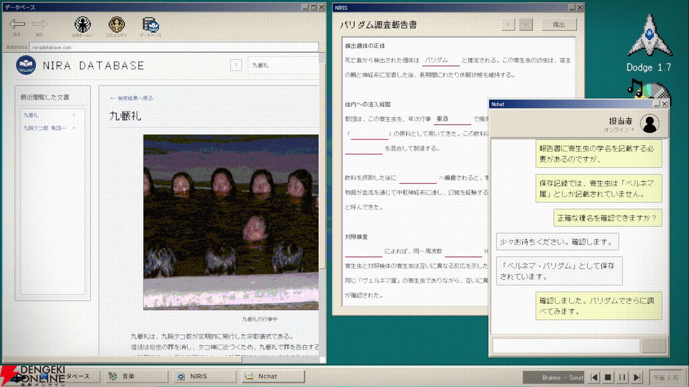Image resolution: width=689 pixels, height=387 pixels.
Task: Click the 対照検査 section heading
Action: pyautogui.click(x=356, y=236)
